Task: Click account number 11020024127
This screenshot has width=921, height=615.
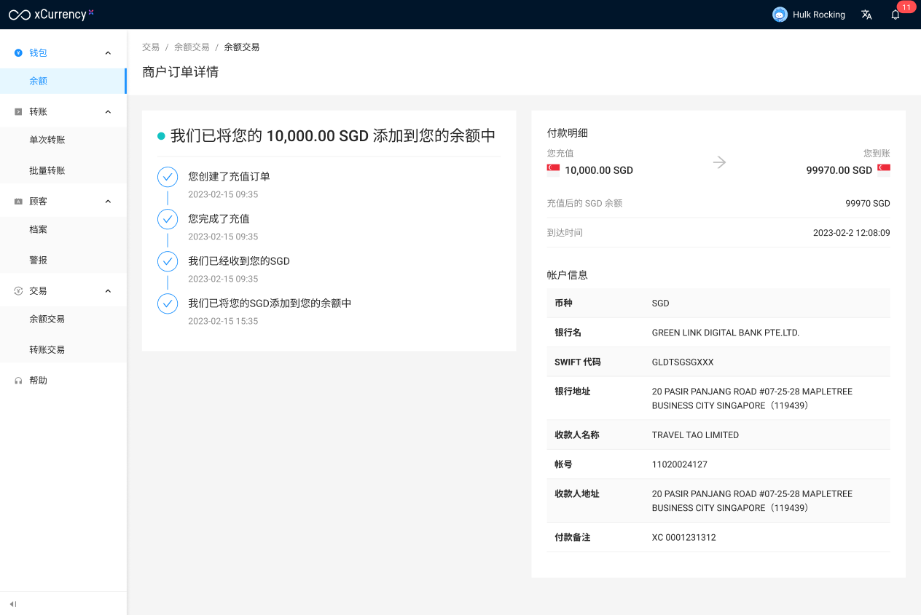Action: [680, 464]
